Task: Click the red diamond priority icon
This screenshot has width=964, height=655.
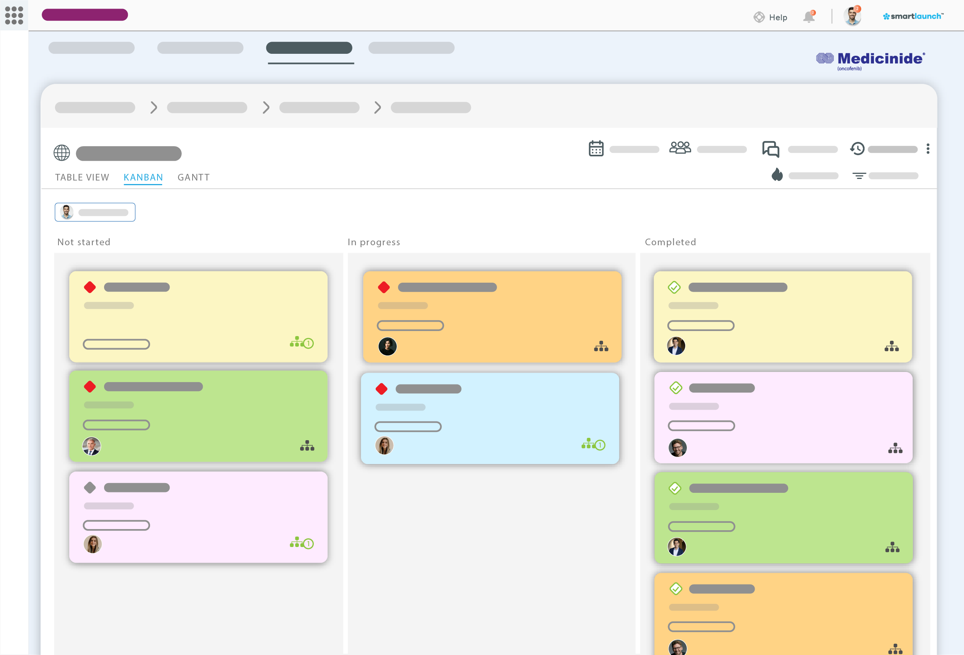Action: 89,287
